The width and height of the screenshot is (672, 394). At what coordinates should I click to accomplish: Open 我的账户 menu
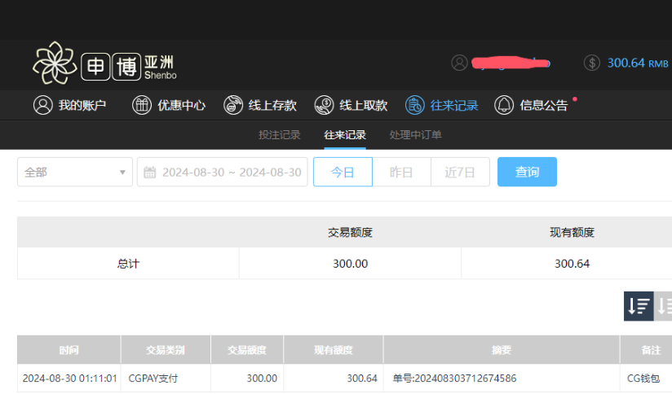(69, 105)
